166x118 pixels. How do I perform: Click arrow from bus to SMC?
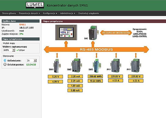(93, 44)
